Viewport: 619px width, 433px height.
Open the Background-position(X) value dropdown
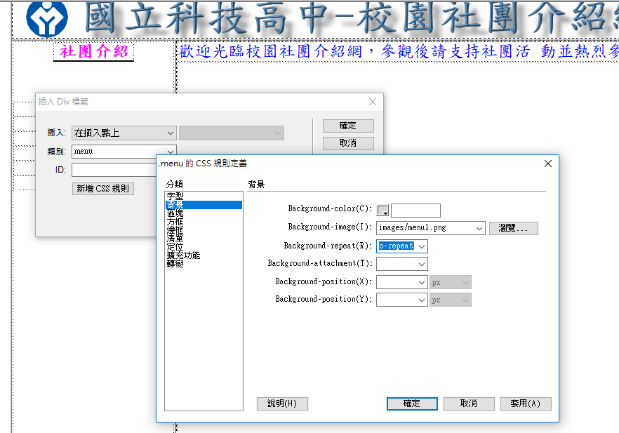[422, 282]
